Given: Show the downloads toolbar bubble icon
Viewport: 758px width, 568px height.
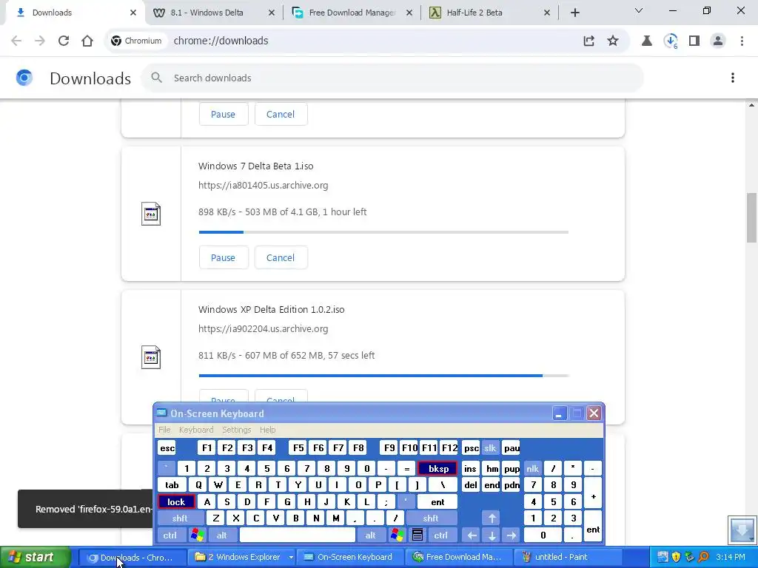Looking at the screenshot, I should (x=671, y=41).
